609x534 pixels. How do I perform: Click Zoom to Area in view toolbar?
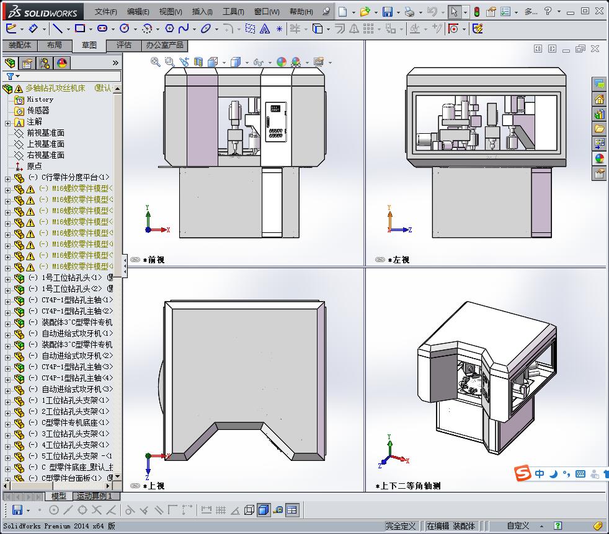click(169, 62)
